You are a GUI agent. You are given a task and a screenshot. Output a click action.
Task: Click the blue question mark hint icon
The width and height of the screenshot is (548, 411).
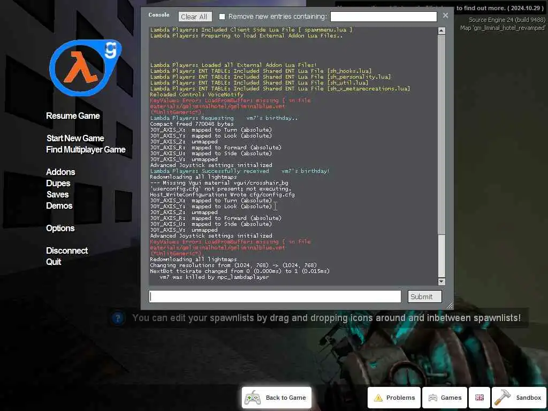118,318
